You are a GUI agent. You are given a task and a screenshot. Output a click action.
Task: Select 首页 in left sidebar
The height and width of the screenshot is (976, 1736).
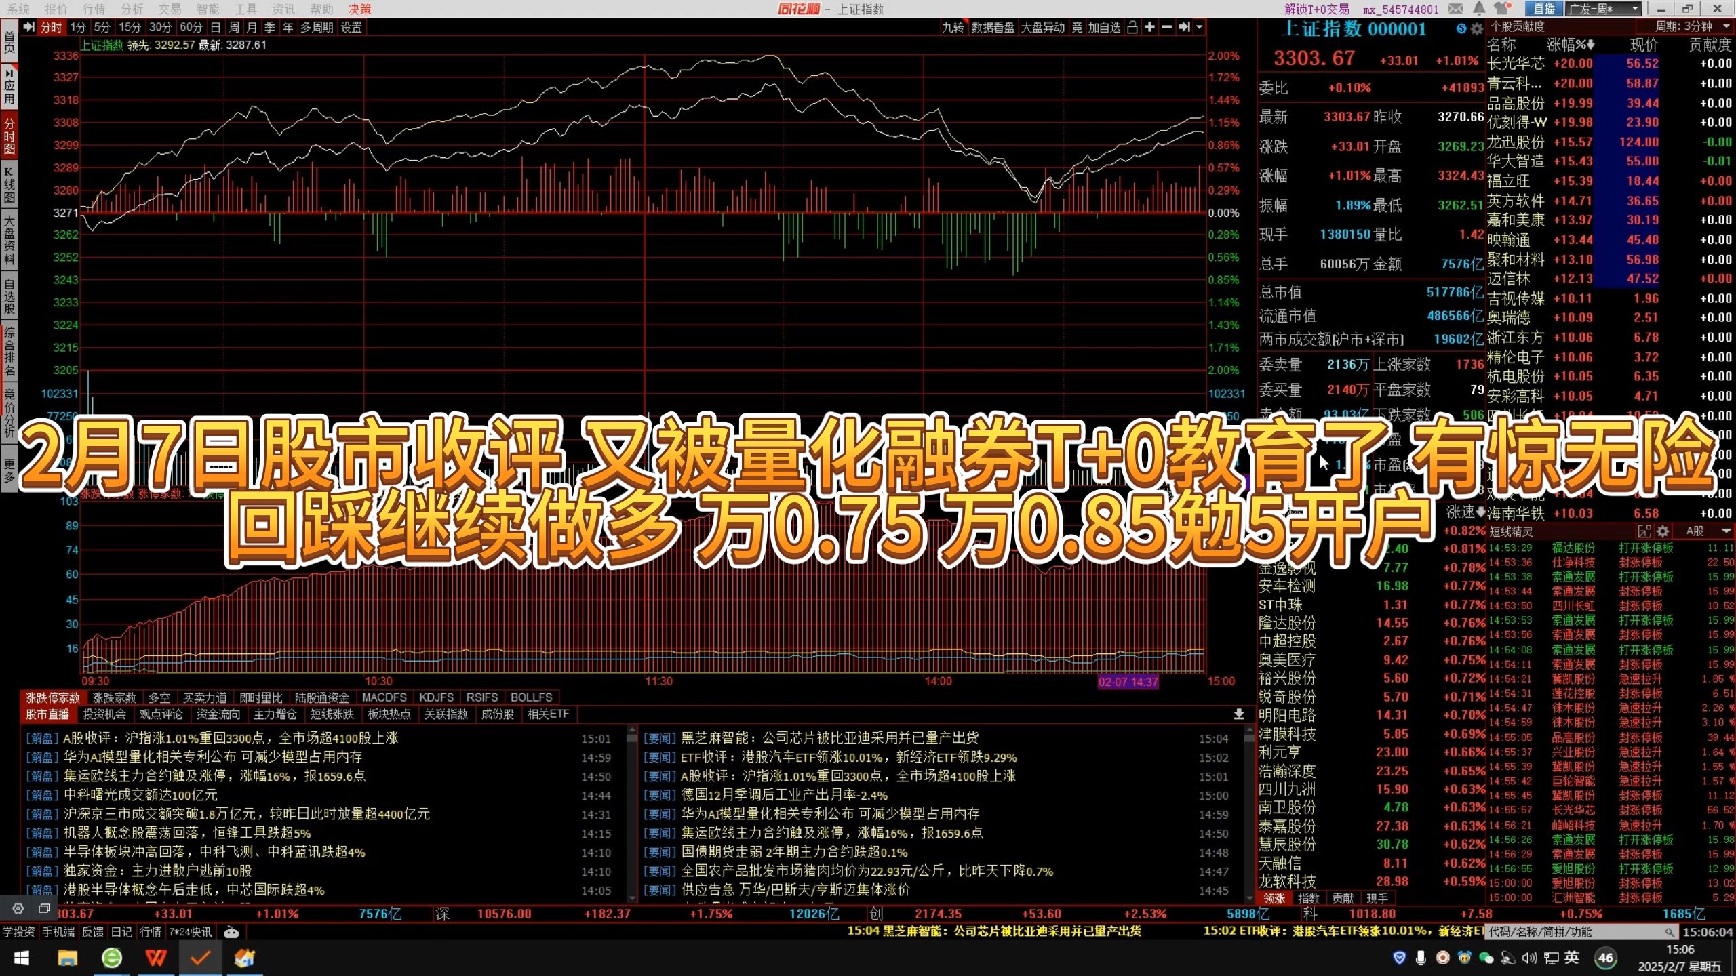point(9,42)
